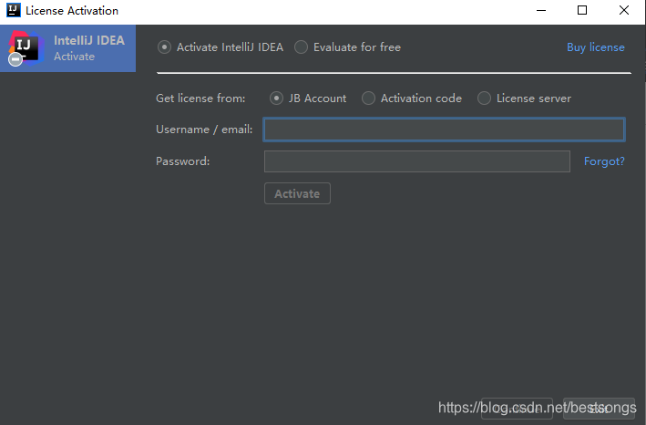This screenshot has width=646, height=425.
Task: Click the Activate button below the password field
Action: (297, 193)
